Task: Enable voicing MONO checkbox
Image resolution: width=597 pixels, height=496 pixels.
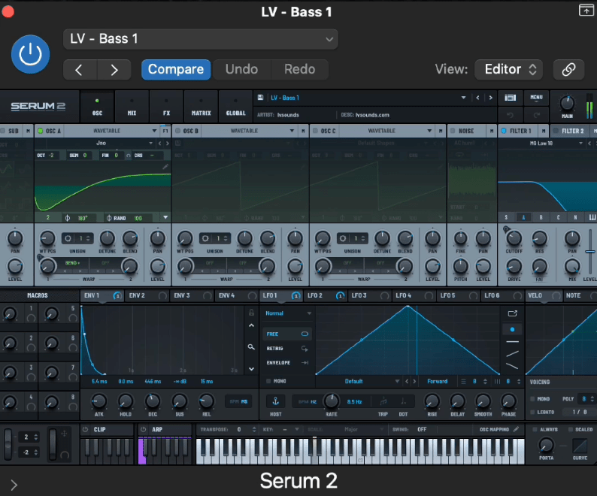Action: (532, 398)
